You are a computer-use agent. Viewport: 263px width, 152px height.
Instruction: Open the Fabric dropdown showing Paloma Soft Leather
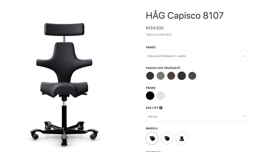(x=197, y=56)
